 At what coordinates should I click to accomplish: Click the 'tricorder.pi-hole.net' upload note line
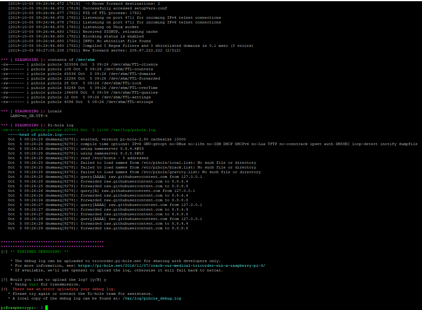click(116, 261)
